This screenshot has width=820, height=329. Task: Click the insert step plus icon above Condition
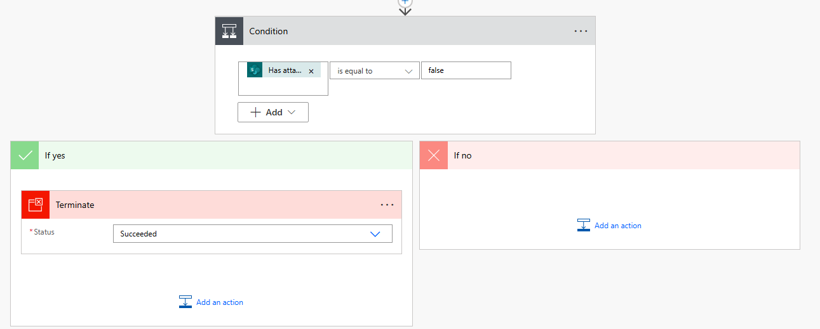405,3
